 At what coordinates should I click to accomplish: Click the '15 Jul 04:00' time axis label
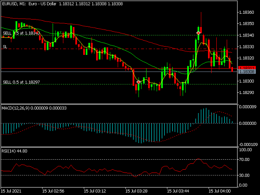(220, 191)
